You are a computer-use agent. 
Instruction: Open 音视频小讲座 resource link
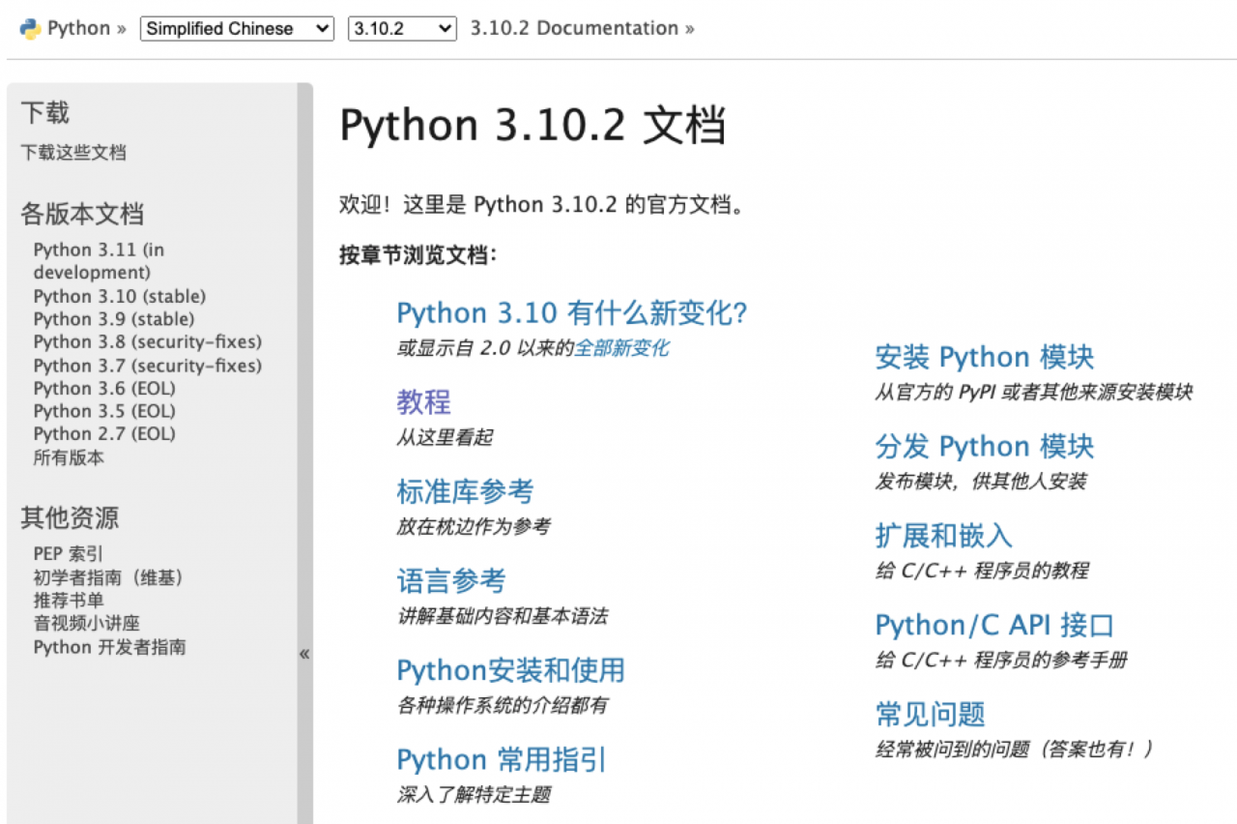[x=87, y=624]
